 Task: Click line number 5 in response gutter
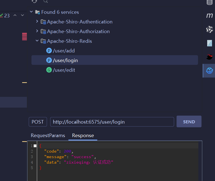[32, 168]
